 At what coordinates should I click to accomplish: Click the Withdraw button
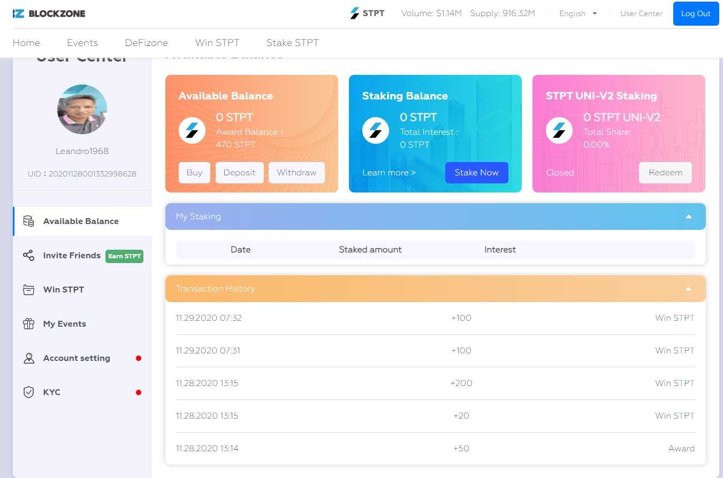coord(296,173)
